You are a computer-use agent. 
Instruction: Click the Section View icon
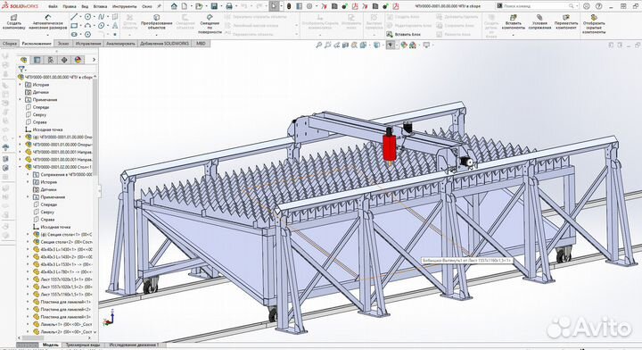(x=346, y=45)
